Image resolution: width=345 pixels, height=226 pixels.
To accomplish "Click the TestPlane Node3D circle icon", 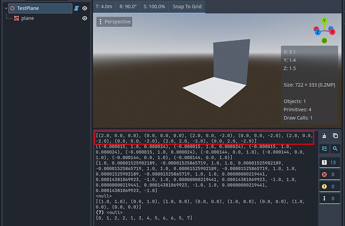I will [12, 8].
